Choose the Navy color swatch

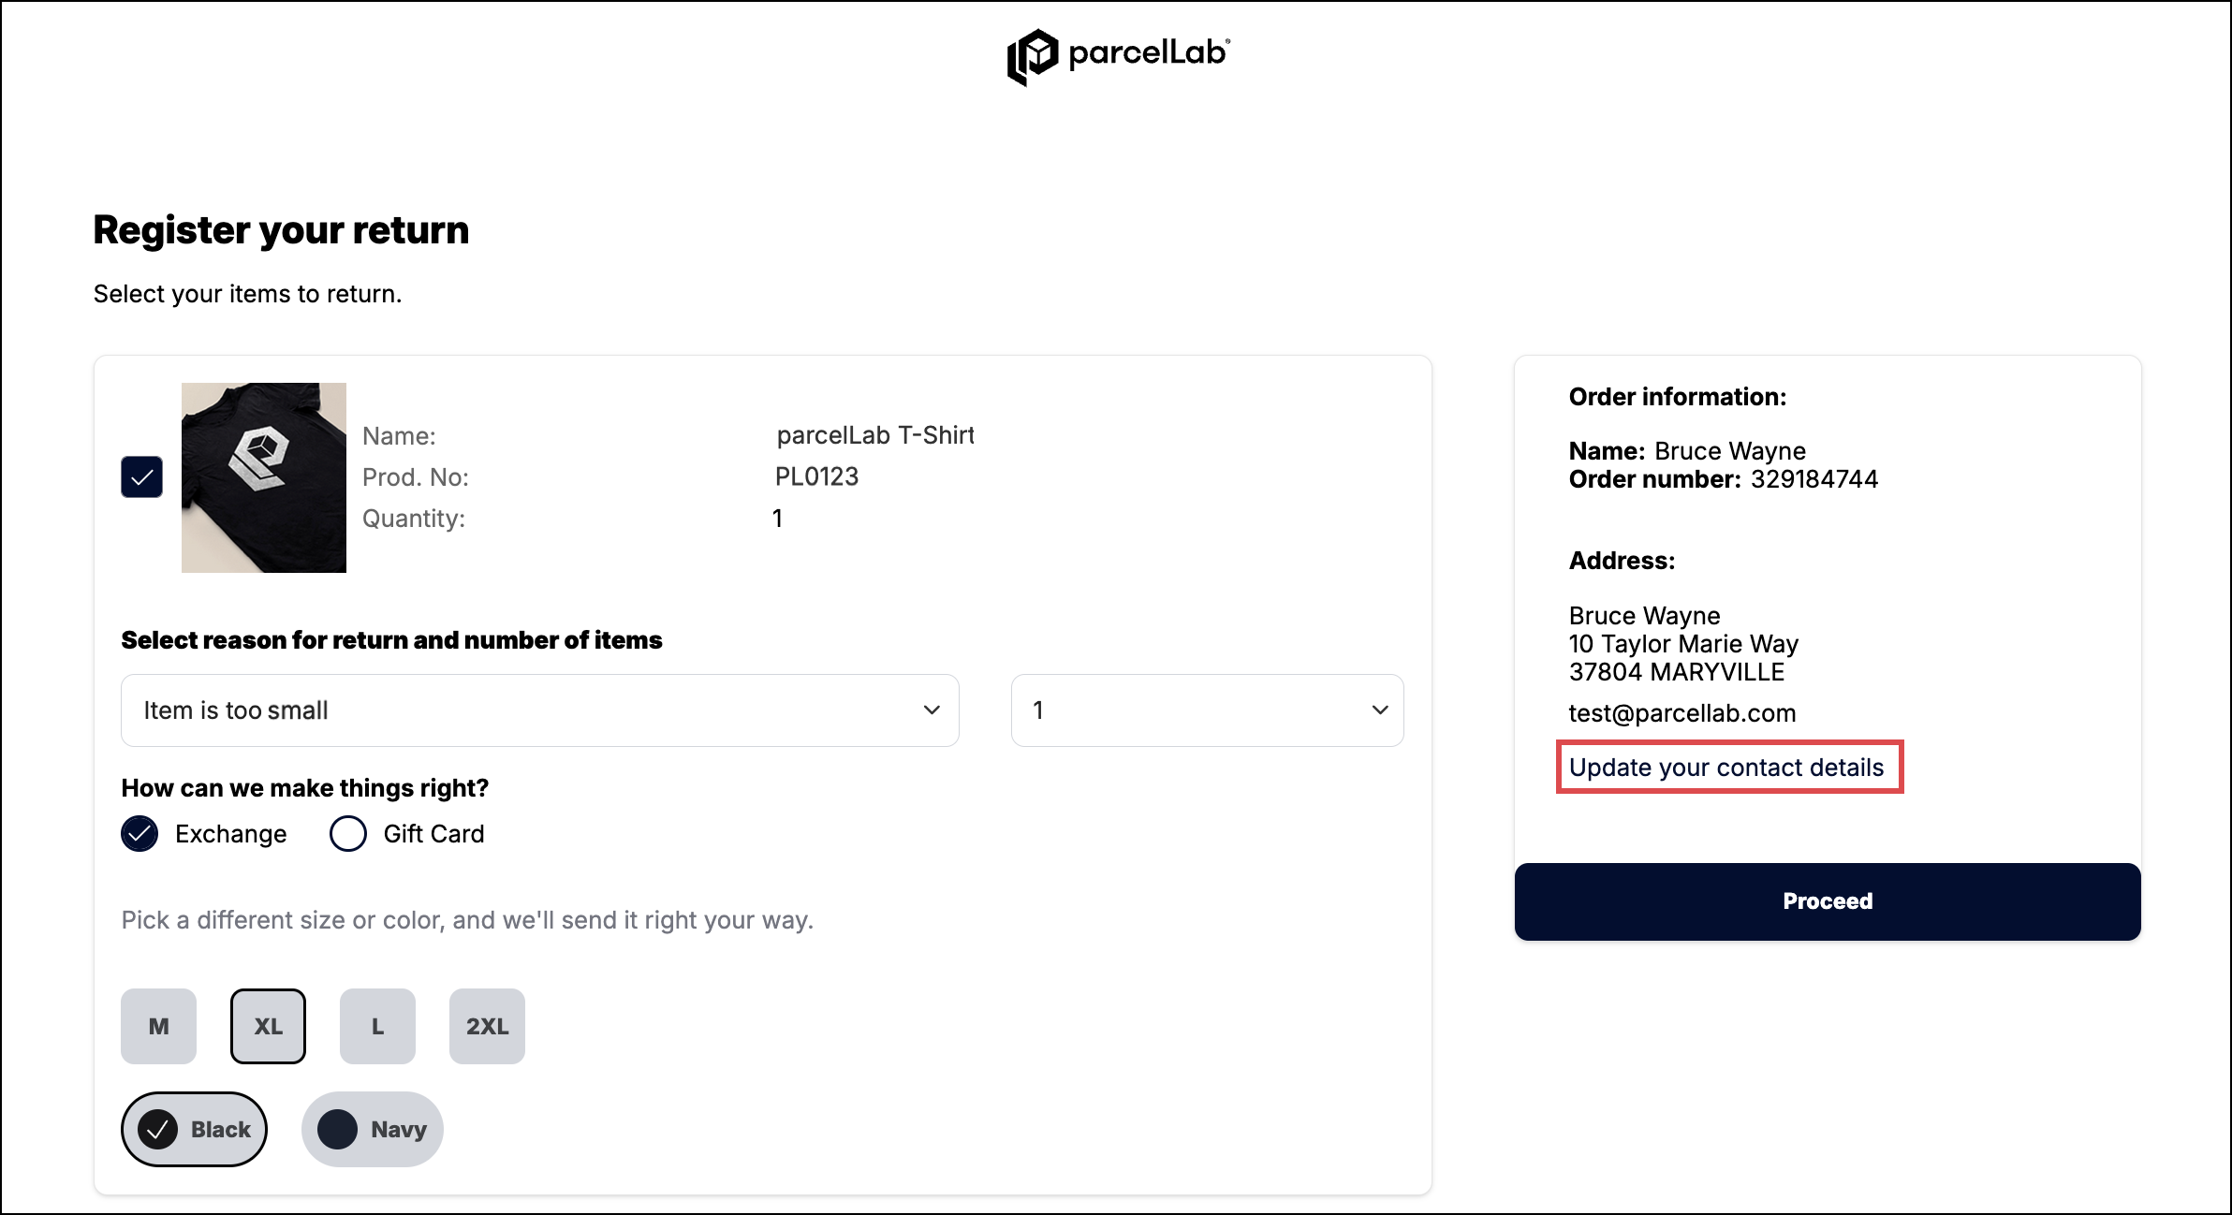372,1130
